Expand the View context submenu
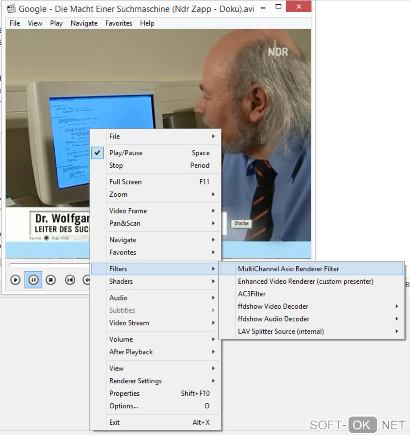 (156, 368)
